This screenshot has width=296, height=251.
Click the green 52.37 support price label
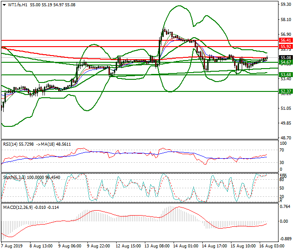coord(286,91)
